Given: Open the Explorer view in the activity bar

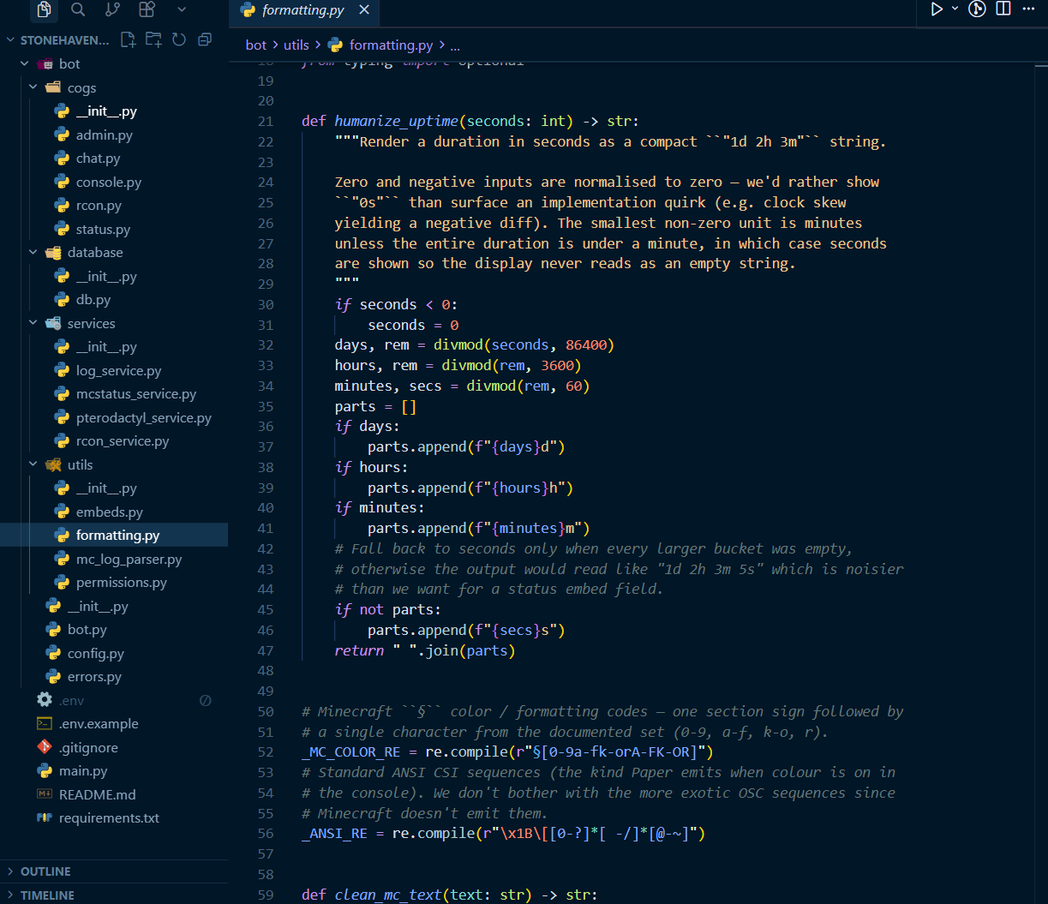Looking at the screenshot, I should 45,10.
